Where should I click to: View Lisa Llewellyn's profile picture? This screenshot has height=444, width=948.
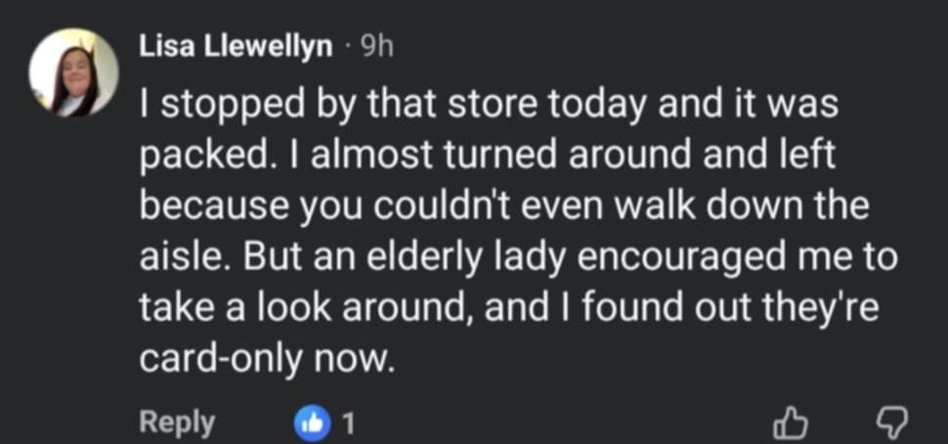click(73, 72)
